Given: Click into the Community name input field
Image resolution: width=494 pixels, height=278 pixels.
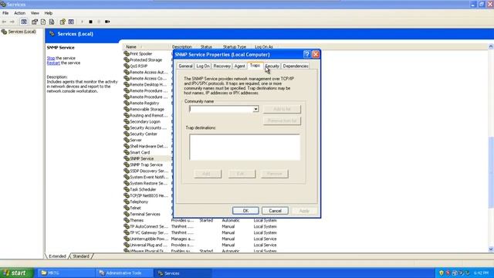Looking at the screenshot, I should coord(222,109).
